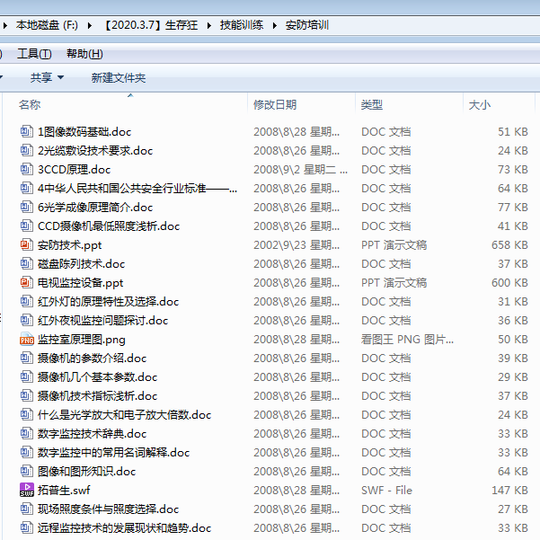Select file name 磁盘陈列技术.doc
This screenshot has height=540, width=540.
(x=81, y=264)
